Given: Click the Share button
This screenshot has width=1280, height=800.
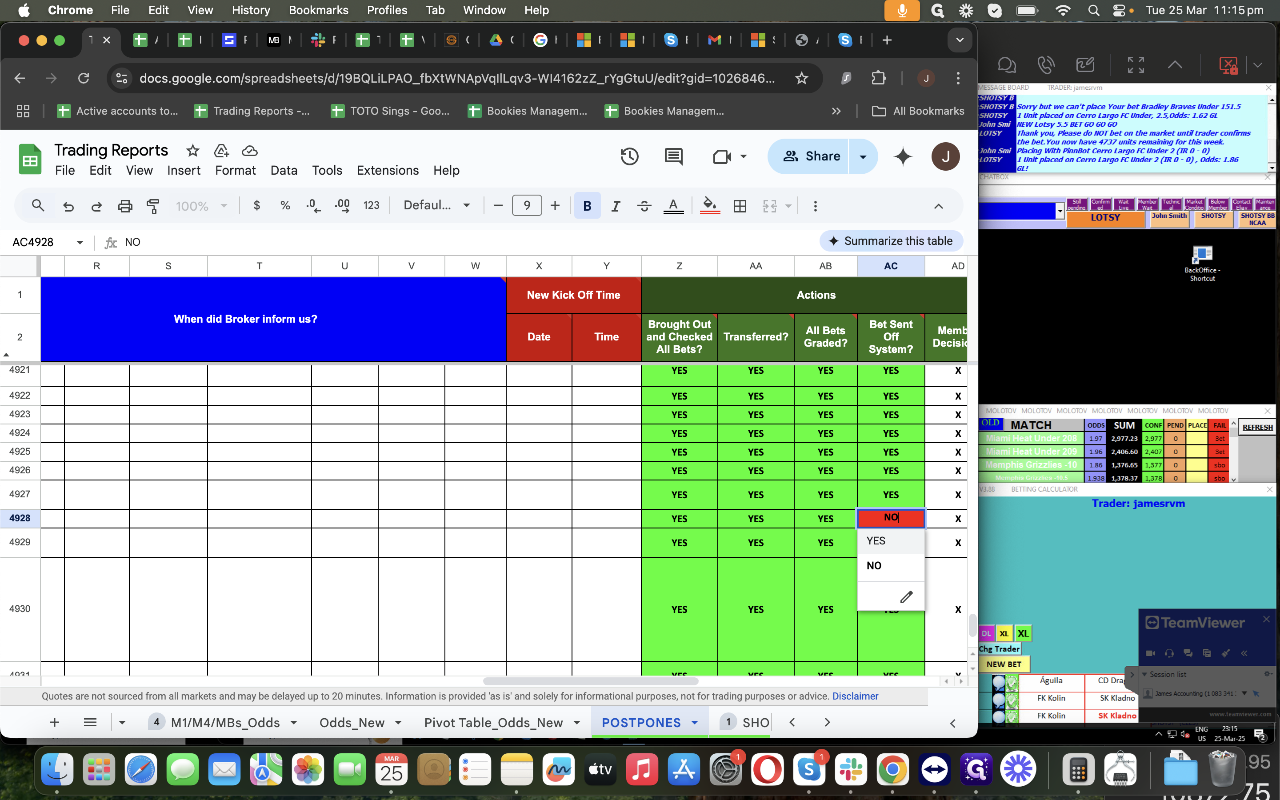Looking at the screenshot, I should (x=808, y=156).
